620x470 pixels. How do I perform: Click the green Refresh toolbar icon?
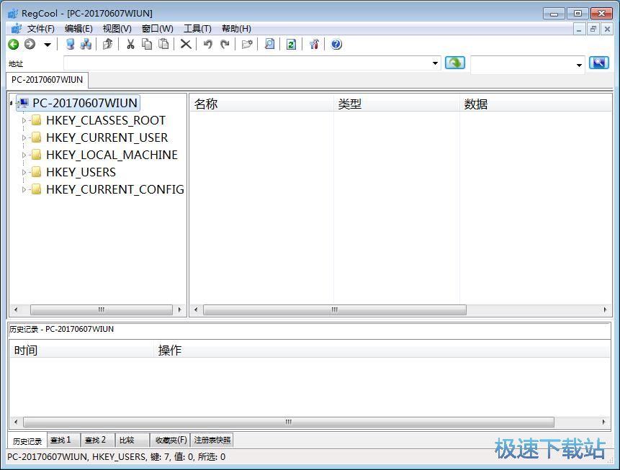tap(291, 45)
